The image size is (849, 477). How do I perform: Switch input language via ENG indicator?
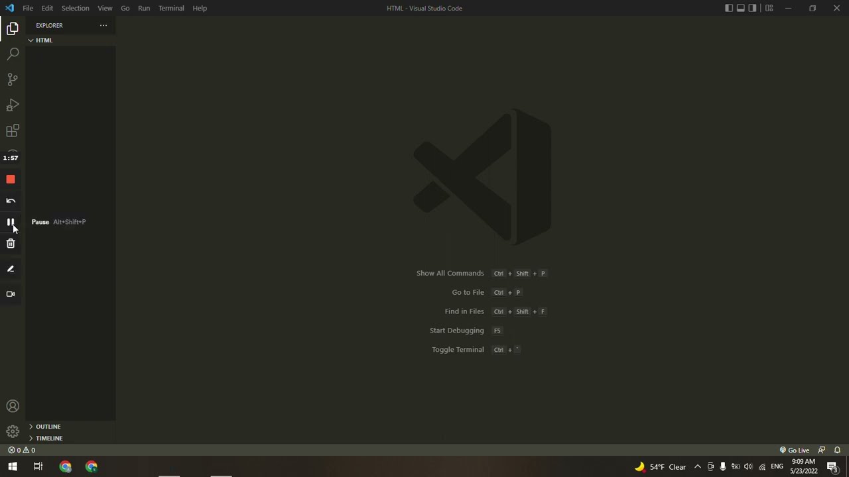tap(777, 467)
